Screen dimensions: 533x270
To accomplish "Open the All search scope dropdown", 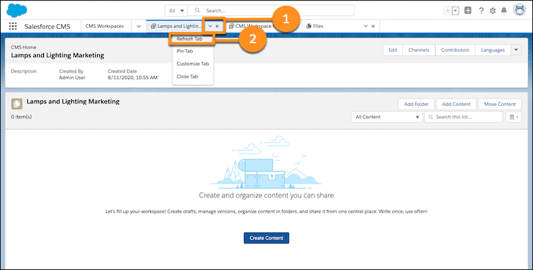I will [176, 11].
